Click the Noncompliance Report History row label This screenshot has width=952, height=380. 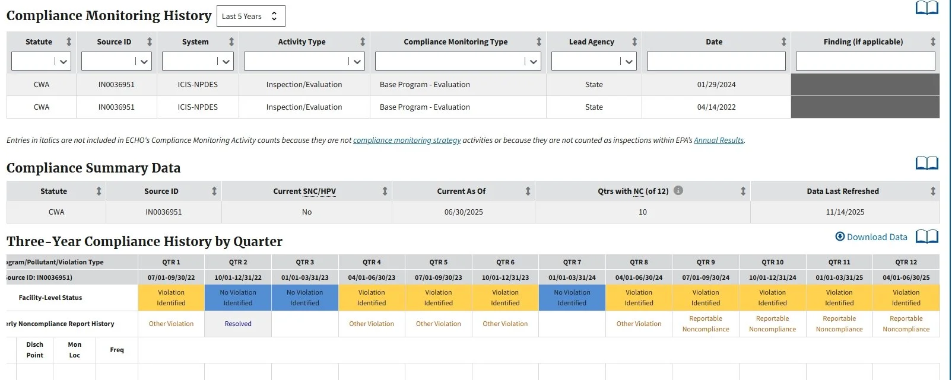[x=60, y=324]
